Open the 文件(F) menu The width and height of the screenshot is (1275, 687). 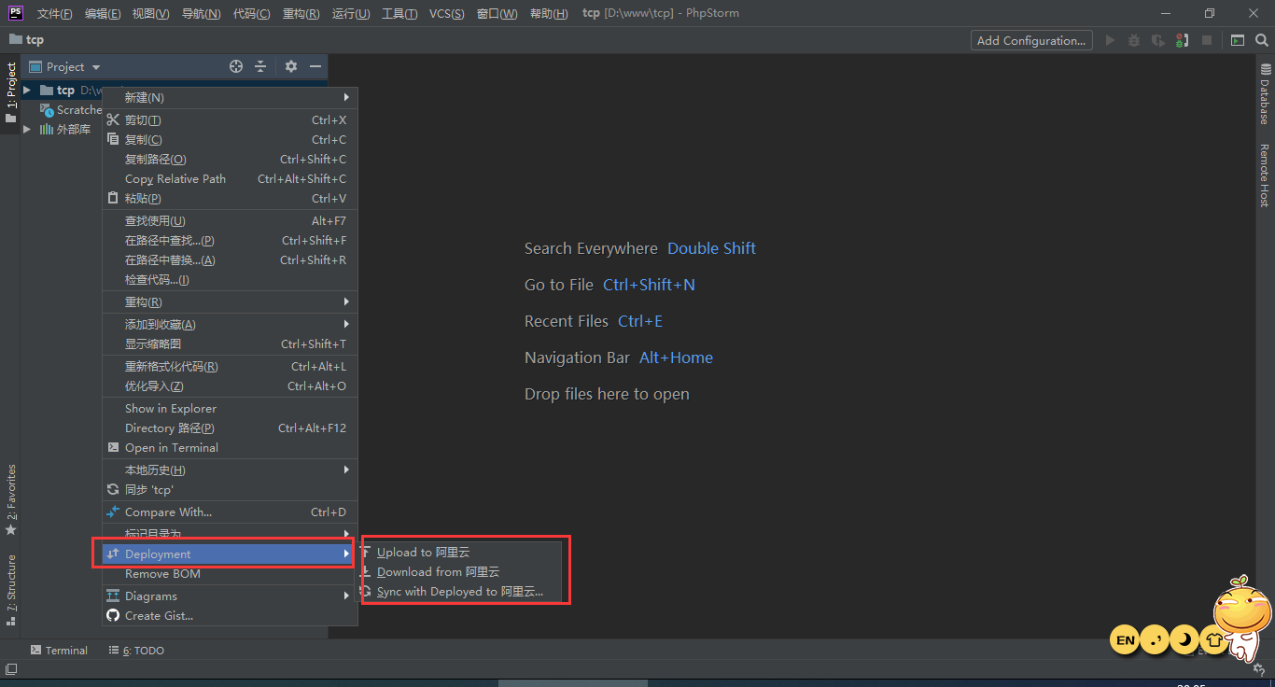click(54, 13)
